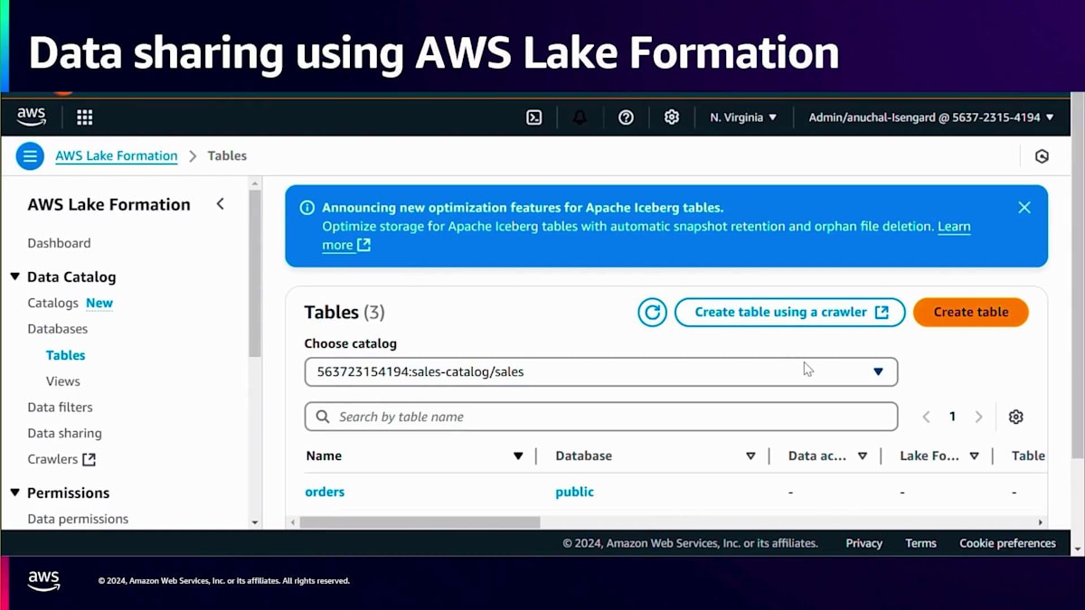Sort by the Data access column
This screenshot has height=610, width=1085.
pyautogui.click(x=863, y=455)
